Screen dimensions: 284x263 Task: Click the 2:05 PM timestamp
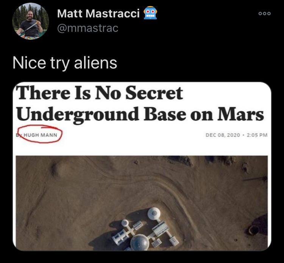coord(257,135)
